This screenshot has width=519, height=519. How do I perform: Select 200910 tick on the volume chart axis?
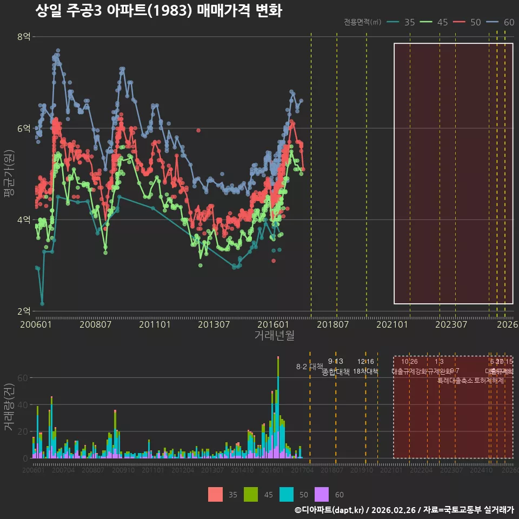(x=123, y=470)
